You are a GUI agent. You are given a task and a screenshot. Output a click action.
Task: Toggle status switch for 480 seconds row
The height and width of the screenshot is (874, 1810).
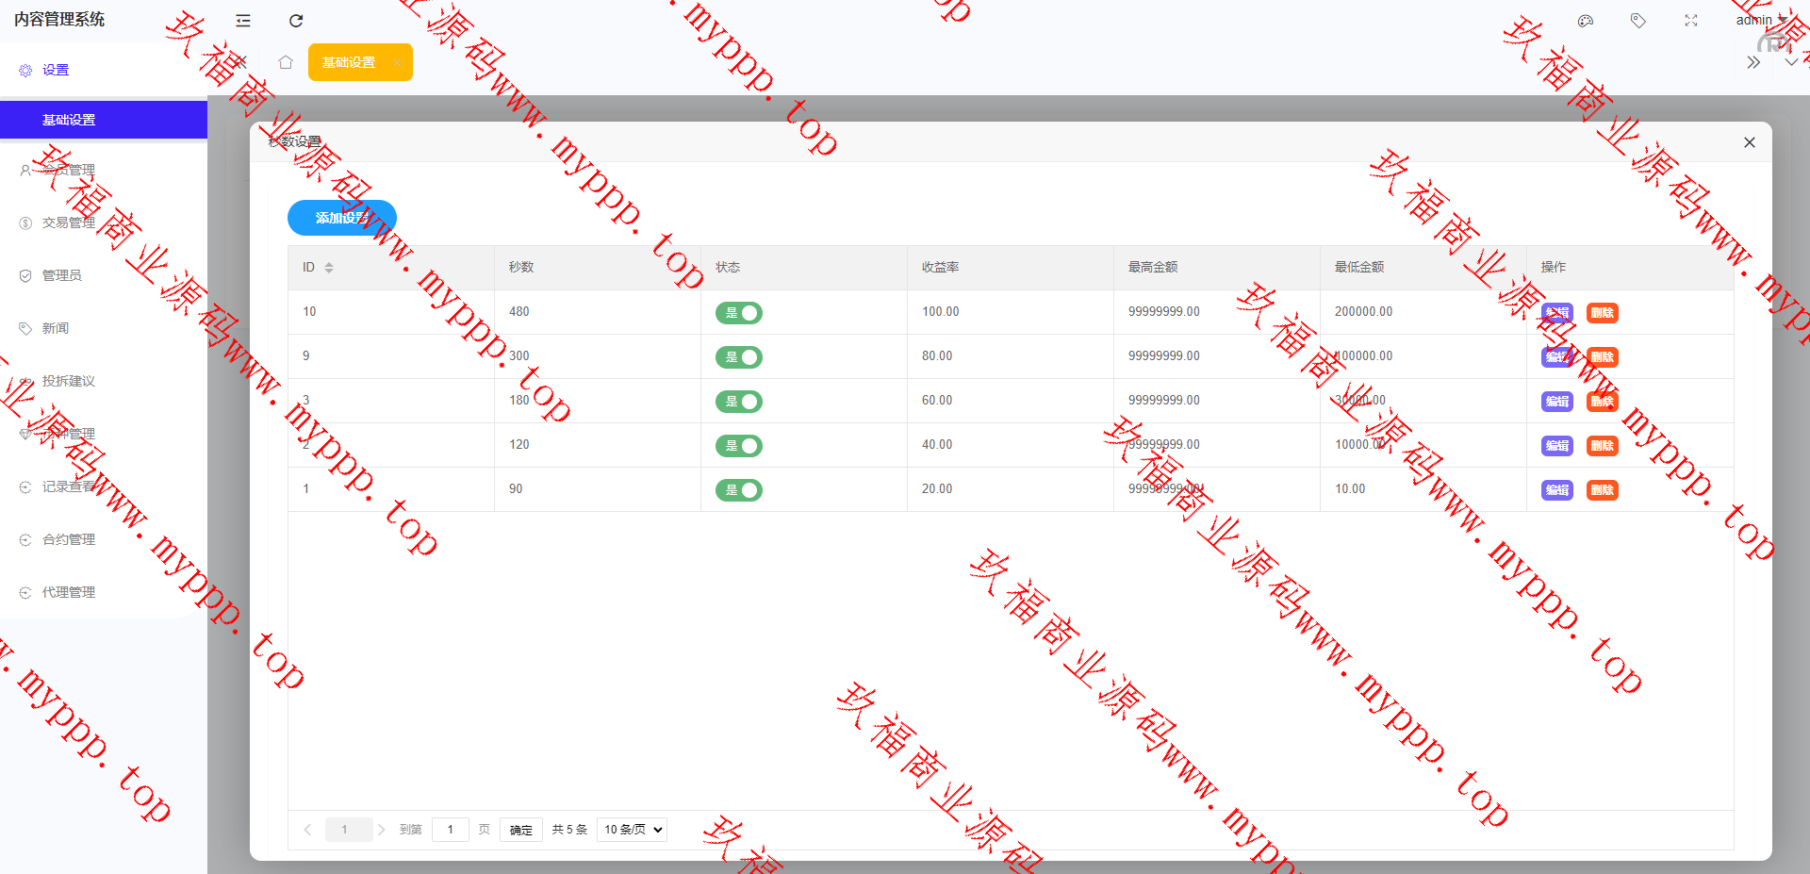click(x=739, y=313)
